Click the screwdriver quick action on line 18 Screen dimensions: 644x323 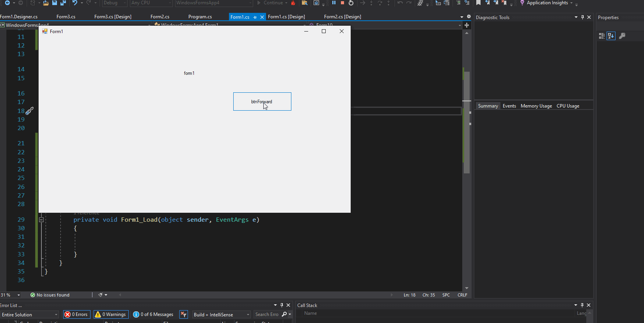click(30, 111)
